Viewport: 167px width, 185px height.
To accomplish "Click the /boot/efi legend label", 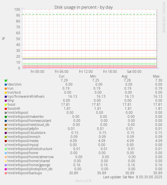I will click(13, 108).
